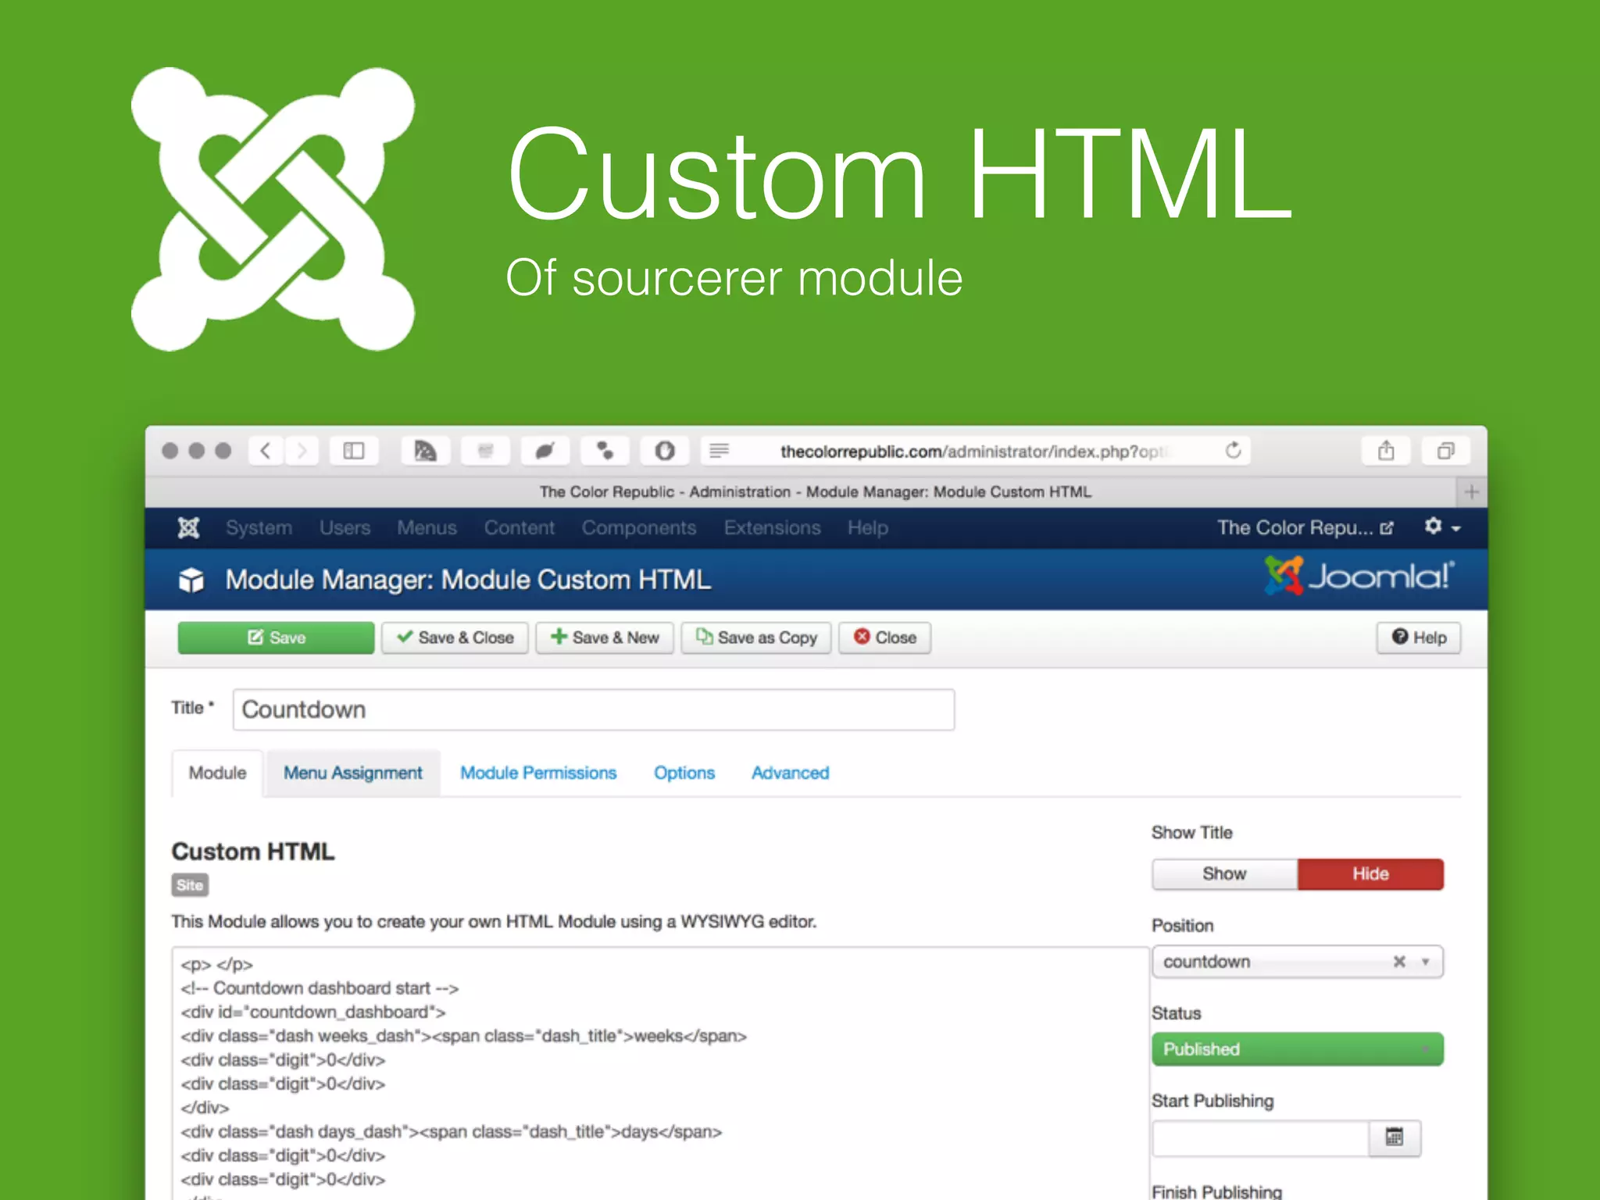Open the Help menu in the admin bar

click(x=867, y=528)
